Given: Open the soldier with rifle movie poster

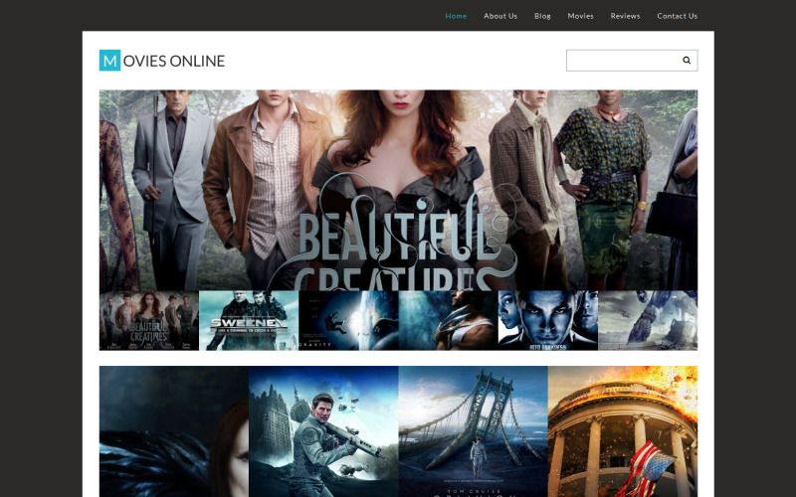Looking at the screenshot, I should coord(323,431).
